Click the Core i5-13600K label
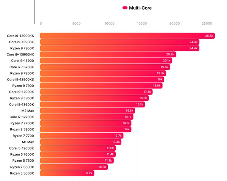The height and width of the screenshot is (181, 227). tap(22, 104)
